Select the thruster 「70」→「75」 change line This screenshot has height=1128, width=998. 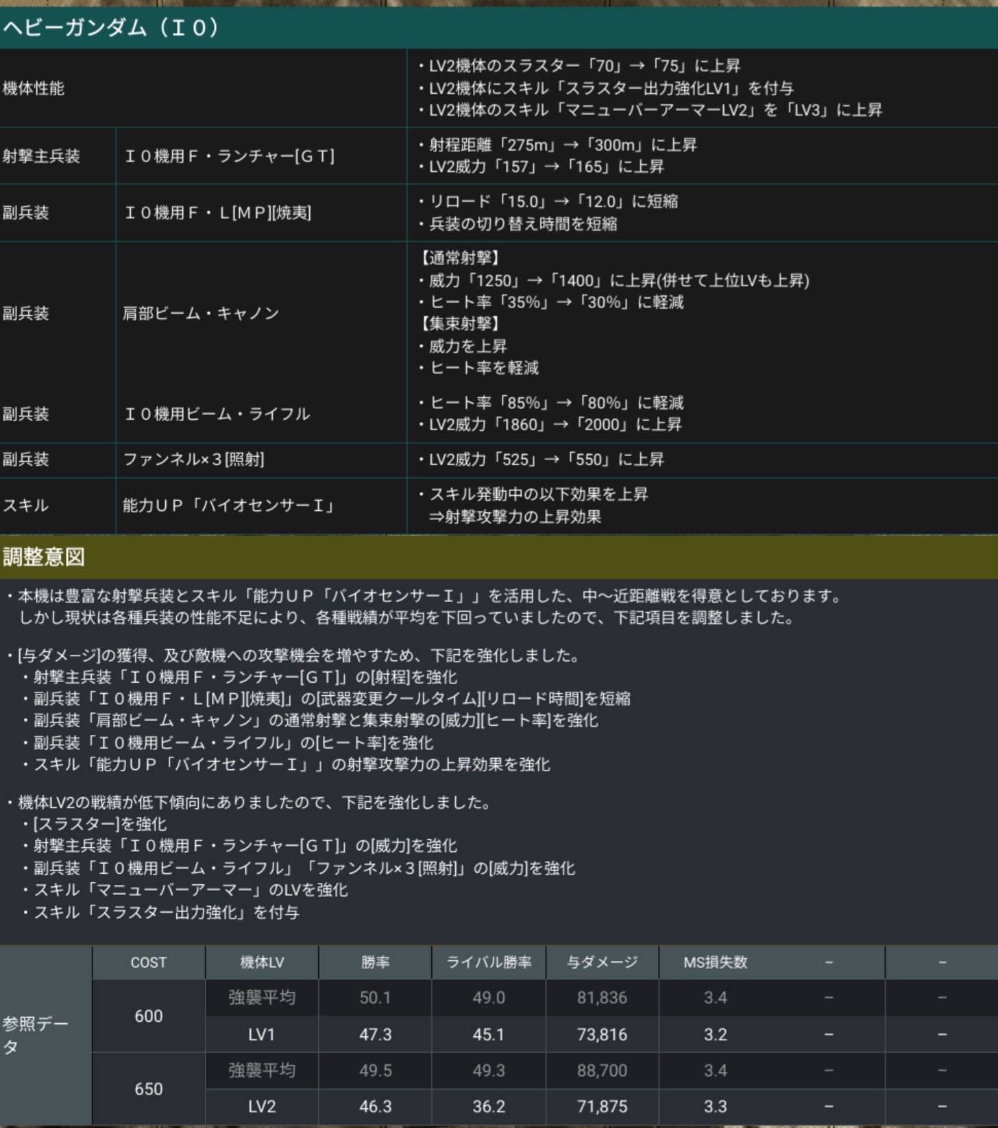[x=579, y=66]
